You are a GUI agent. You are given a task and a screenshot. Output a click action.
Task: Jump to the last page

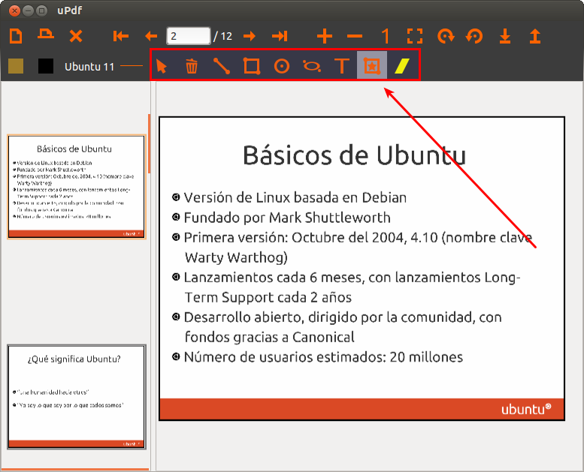pyautogui.click(x=280, y=36)
